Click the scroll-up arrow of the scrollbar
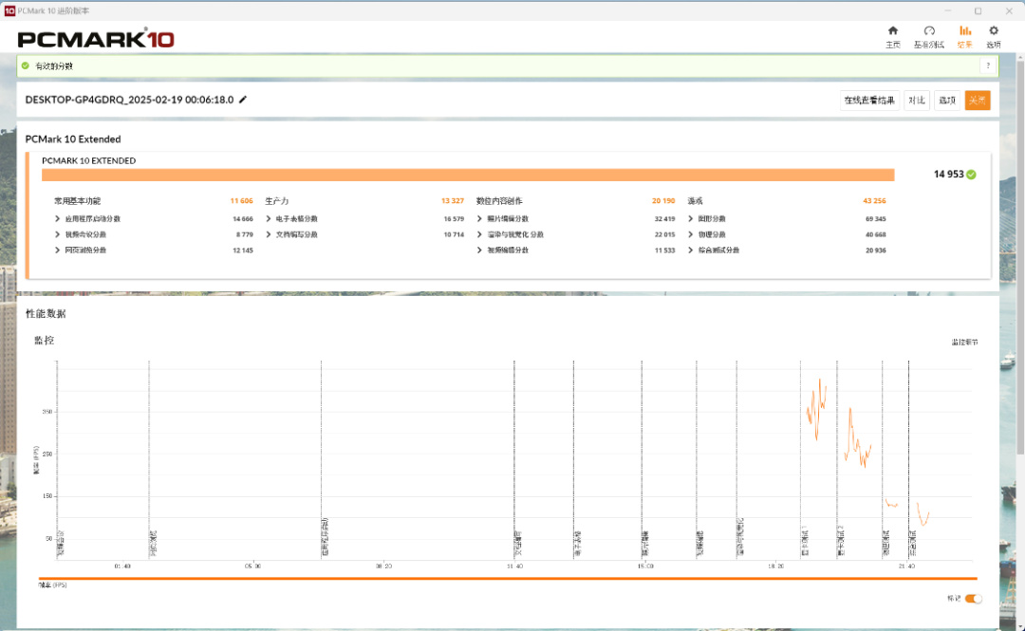The width and height of the screenshot is (1025, 631). pos(1020,57)
